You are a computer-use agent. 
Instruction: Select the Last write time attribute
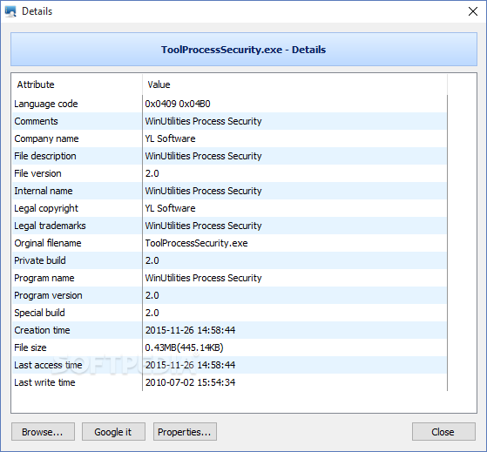click(44, 382)
